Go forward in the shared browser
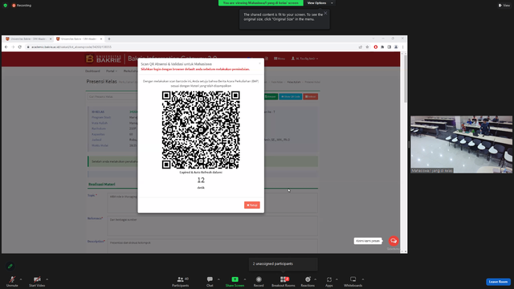The width and height of the screenshot is (514, 289). (13, 47)
